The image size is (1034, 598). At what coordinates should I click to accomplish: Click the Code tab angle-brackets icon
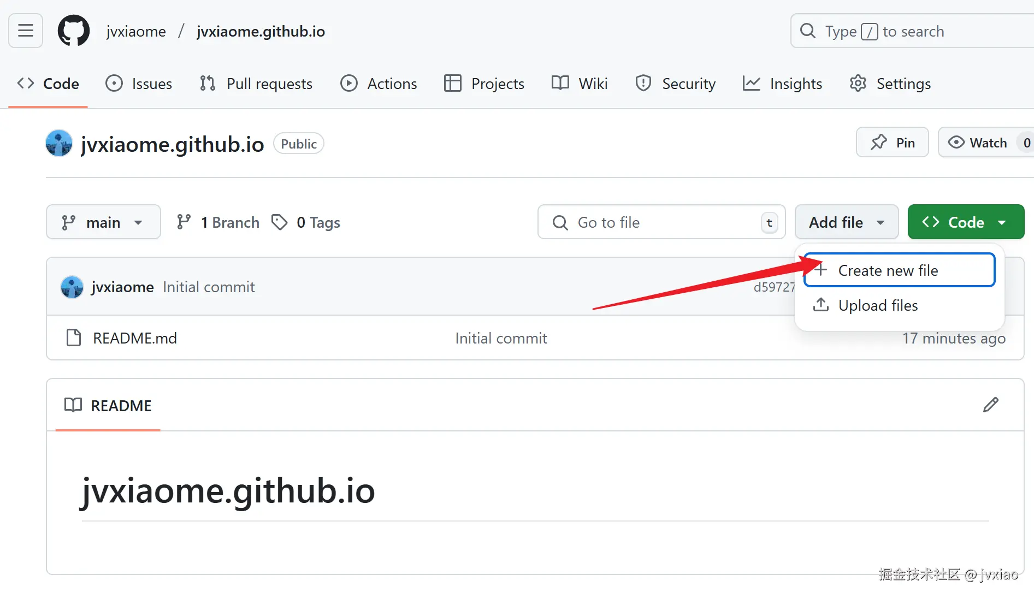point(26,84)
